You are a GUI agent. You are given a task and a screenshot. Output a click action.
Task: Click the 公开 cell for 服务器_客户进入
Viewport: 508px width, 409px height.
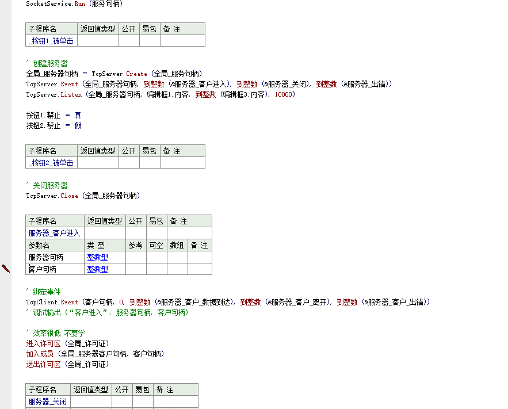136,233
